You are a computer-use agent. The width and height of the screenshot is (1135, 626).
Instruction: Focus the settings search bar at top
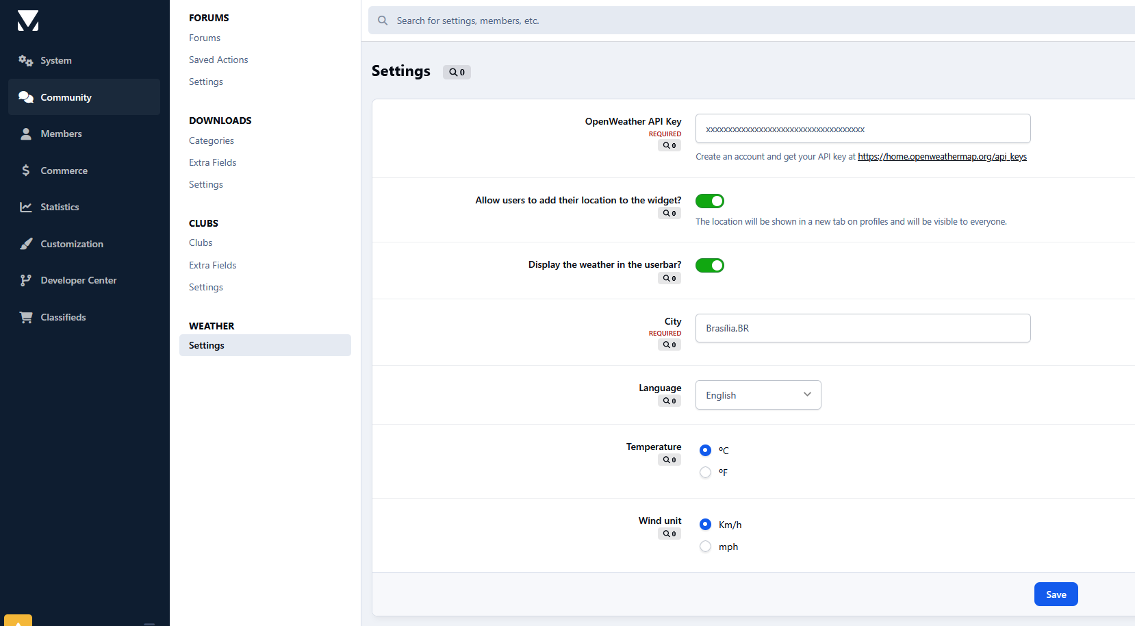coord(753,21)
